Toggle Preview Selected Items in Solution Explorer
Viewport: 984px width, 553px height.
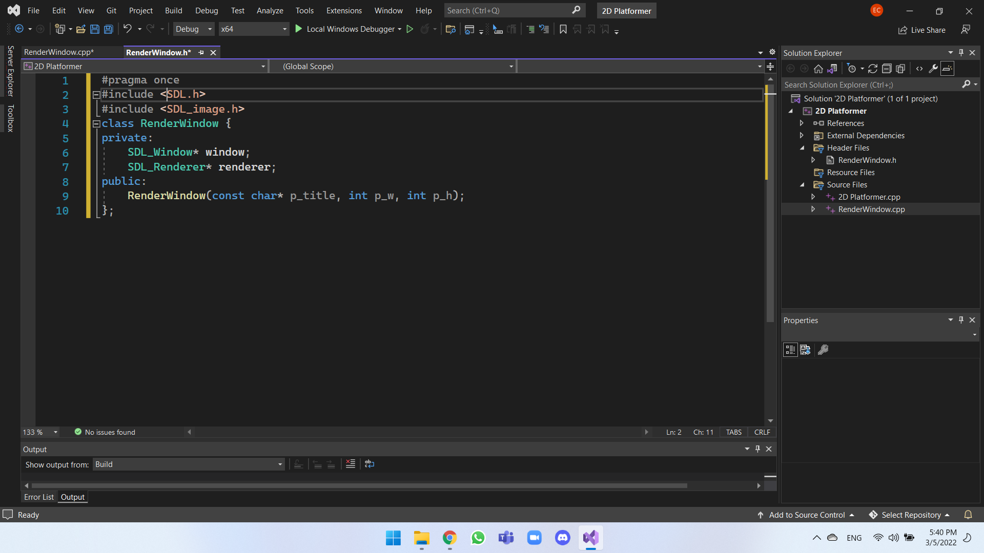point(948,69)
